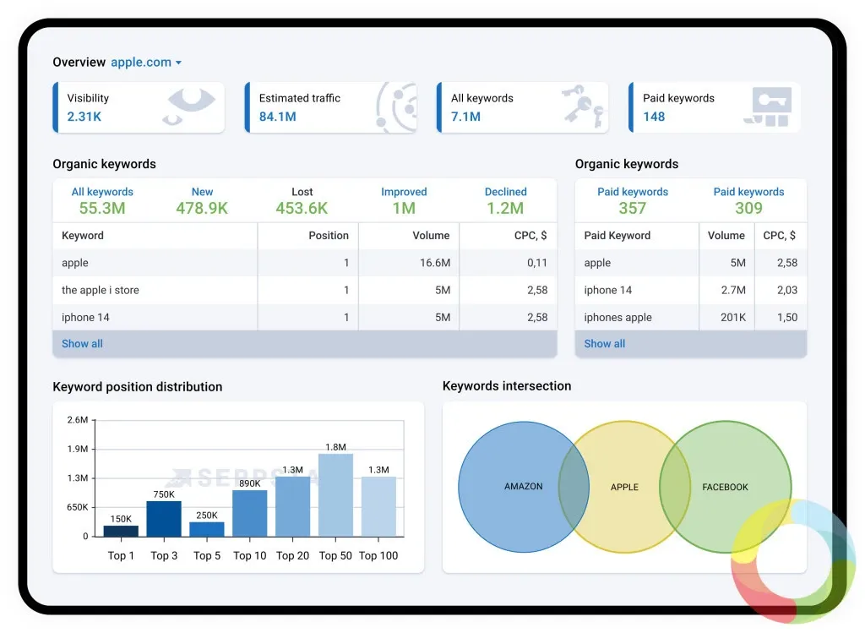Select the Declined 1.2M tab

tap(505, 201)
